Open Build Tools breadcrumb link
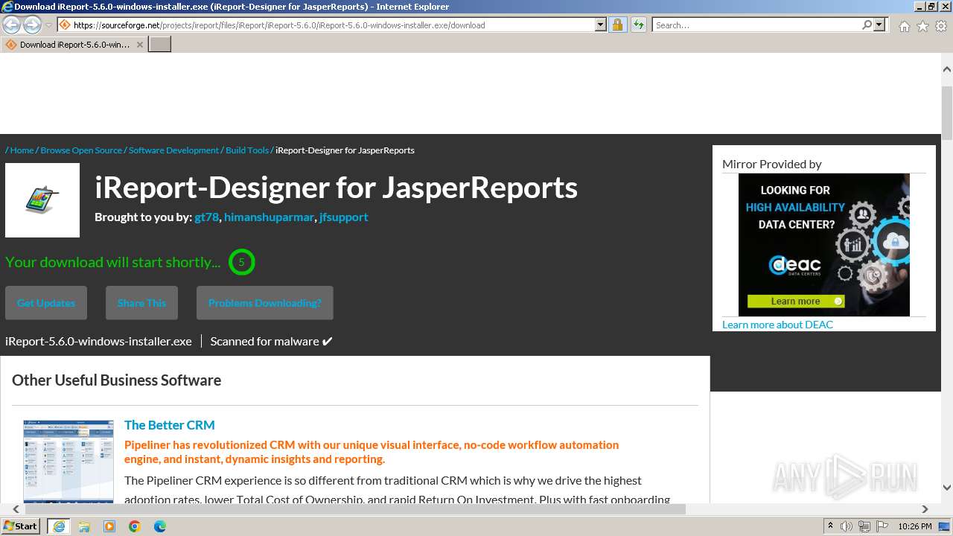This screenshot has height=536, width=953. pyautogui.click(x=247, y=150)
